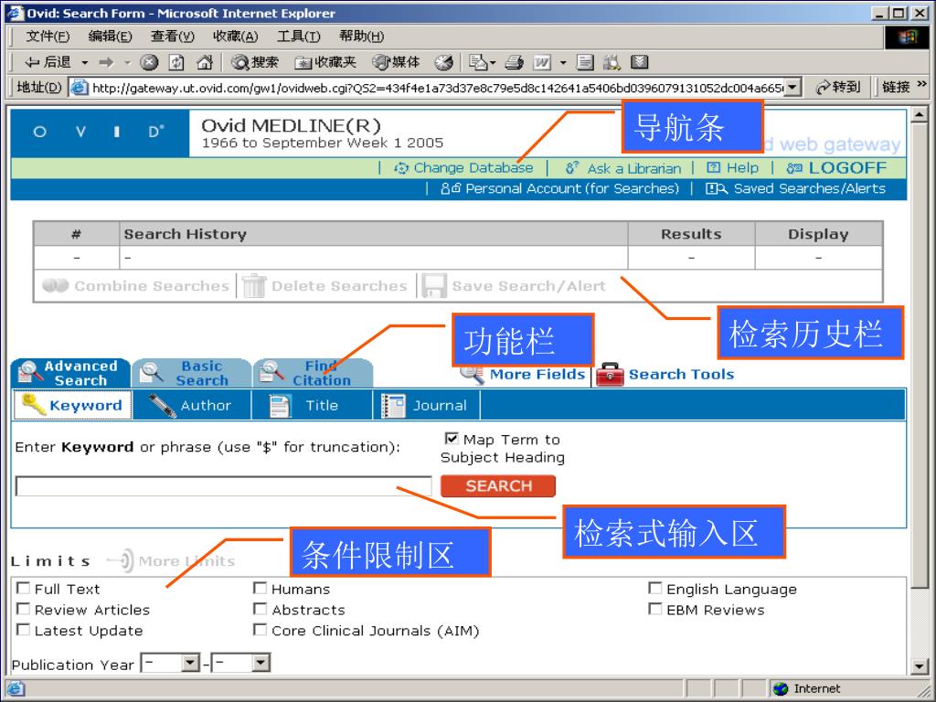Screen dimensions: 936x702
Task: Refresh the page using the toolbar icon
Action: pyautogui.click(x=176, y=62)
